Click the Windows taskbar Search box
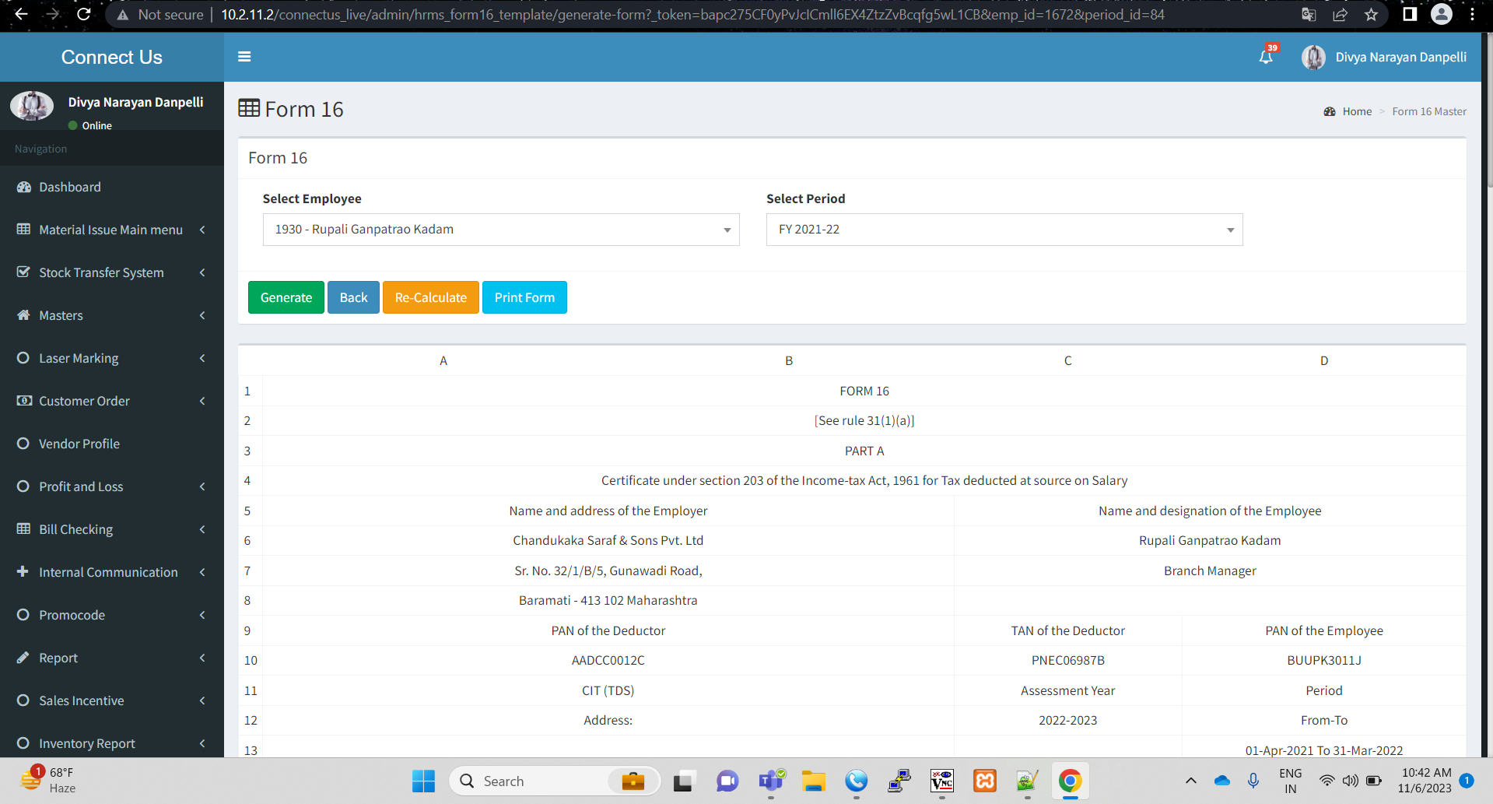Screen dimensions: 1493x804 pyautogui.click(x=554, y=781)
